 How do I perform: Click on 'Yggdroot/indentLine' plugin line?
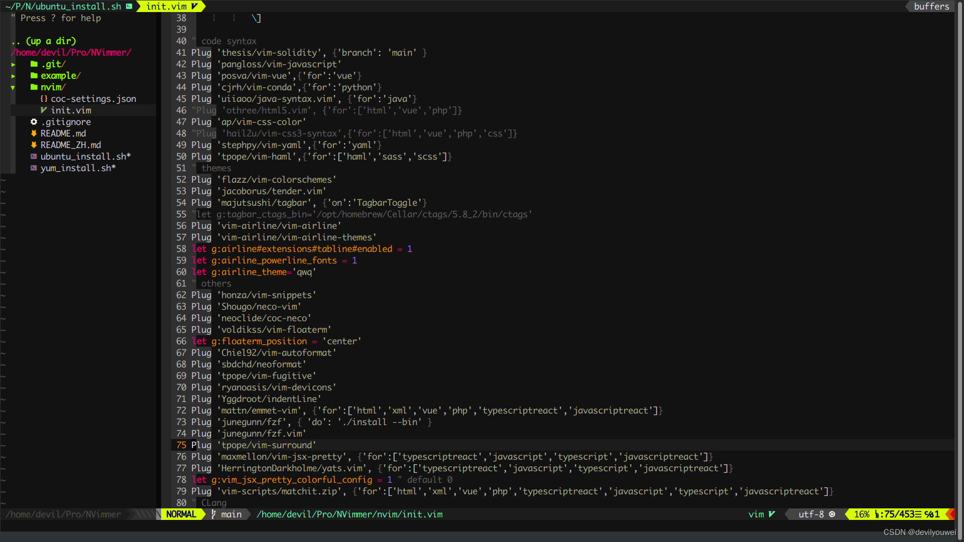coord(256,399)
